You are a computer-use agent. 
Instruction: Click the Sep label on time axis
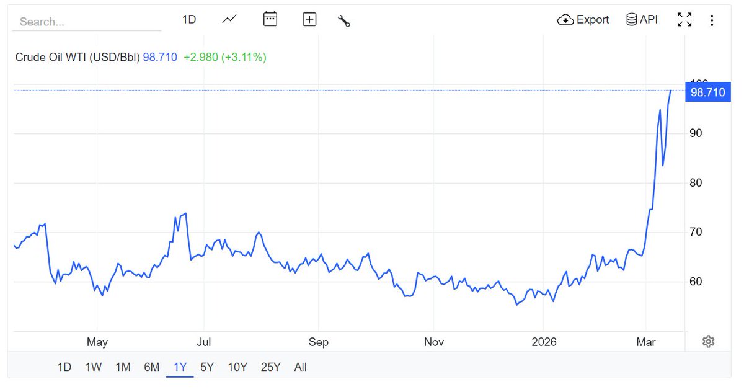pos(318,342)
